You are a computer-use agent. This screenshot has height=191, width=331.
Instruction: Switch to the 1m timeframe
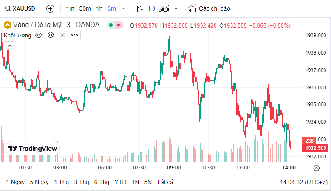coord(70,8)
